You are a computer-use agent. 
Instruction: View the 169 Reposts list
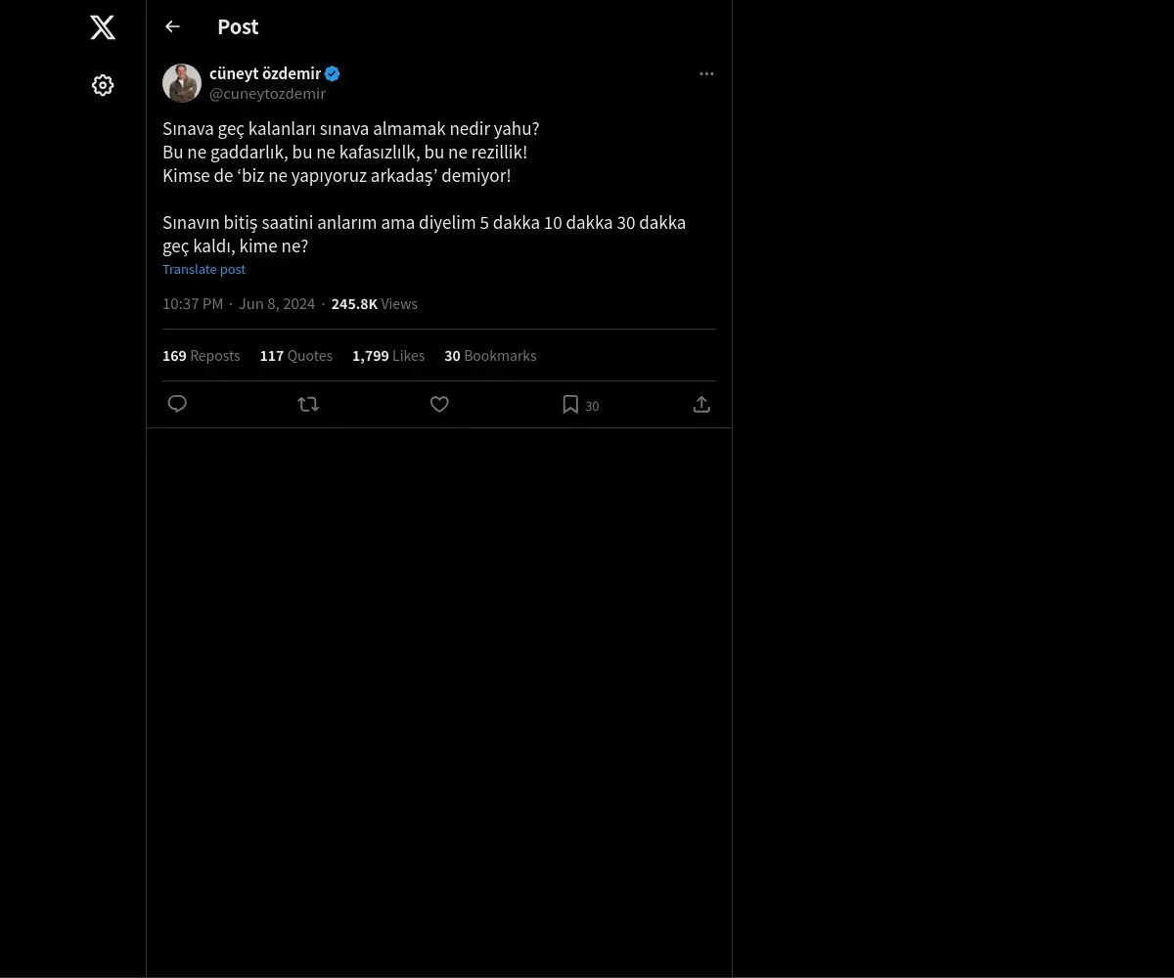201,356
